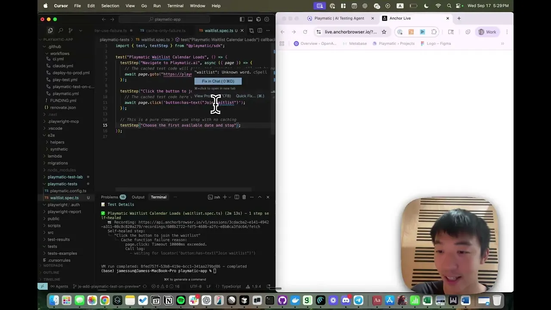Kill terminal with trash icon
This screenshot has height=310, width=551.
[x=244, y=197]
